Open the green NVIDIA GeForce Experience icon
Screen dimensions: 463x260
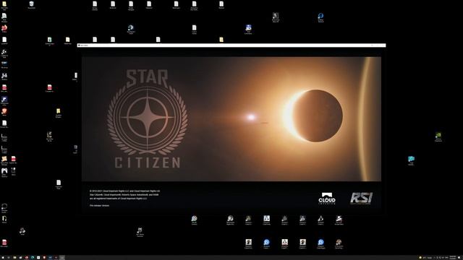(438, 136)
